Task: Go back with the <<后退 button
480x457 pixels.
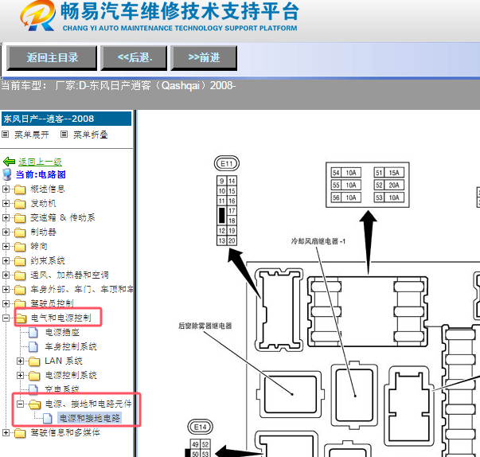Action: point(134,58)
